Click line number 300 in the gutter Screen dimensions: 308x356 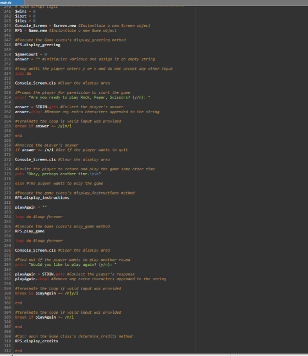pyautogui.click(x=7, y=293)
